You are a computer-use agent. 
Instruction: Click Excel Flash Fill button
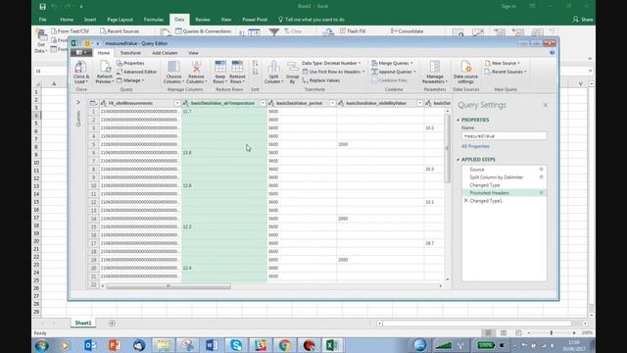pyautogui.click(x=353, y=30)
